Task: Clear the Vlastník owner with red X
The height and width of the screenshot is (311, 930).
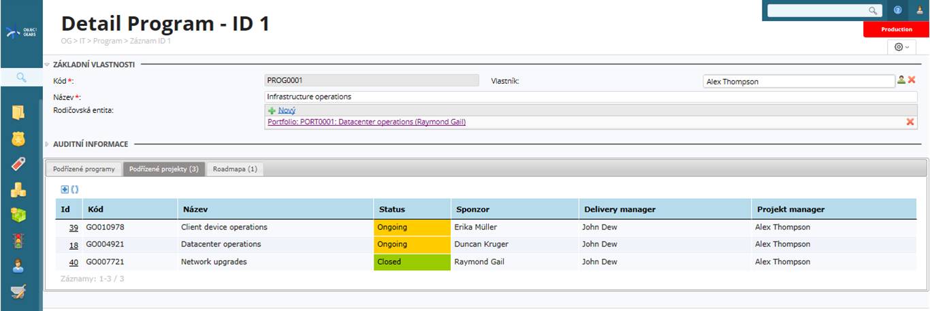Action: [912, 80]
